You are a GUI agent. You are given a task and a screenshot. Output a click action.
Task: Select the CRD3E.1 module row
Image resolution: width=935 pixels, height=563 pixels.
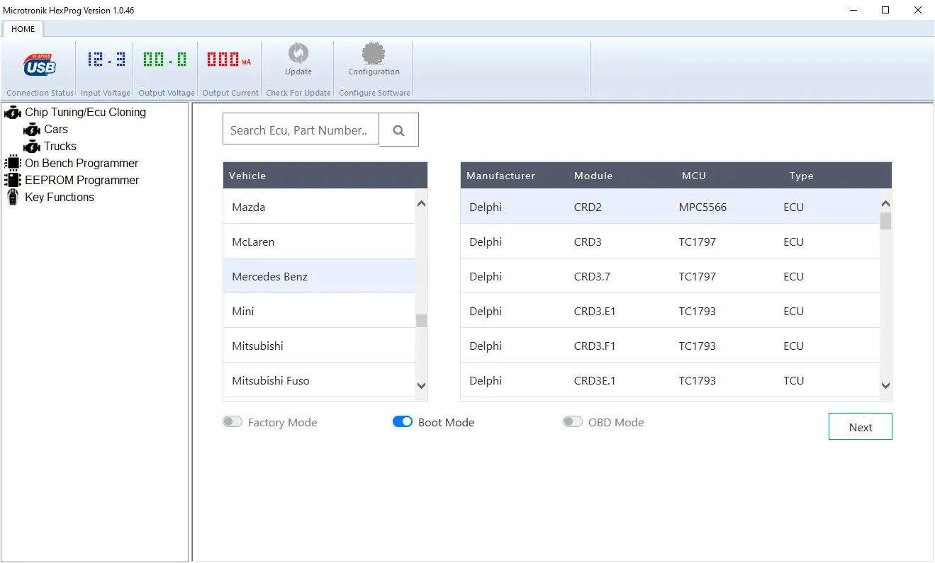(x=670, y=380)
